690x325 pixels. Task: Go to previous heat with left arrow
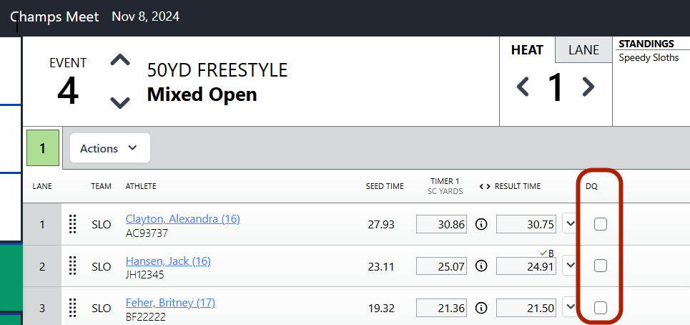(x=523, y=87)
